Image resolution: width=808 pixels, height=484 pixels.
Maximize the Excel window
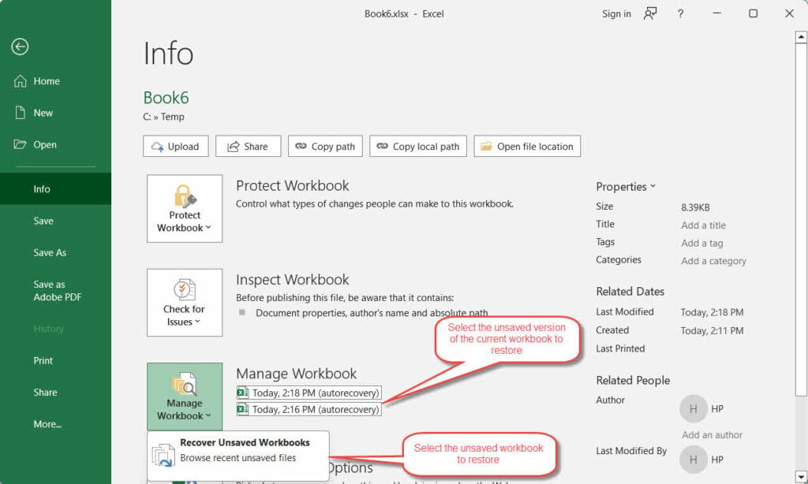coord(753,14)
